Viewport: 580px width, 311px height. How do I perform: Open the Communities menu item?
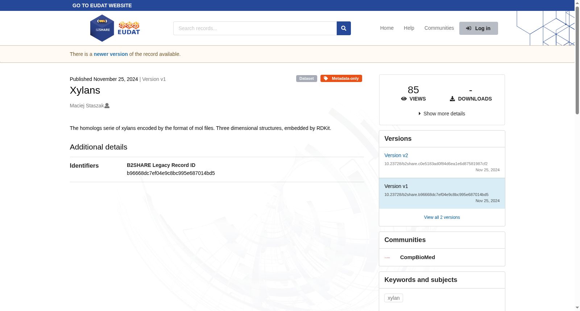[x=439, y=28]
